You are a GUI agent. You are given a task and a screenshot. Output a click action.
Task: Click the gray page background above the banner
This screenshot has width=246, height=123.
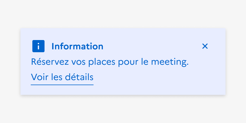tap(123, 14)
